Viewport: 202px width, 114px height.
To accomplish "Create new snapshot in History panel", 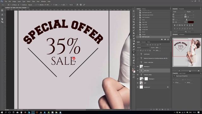I will (x=165, y=39).
